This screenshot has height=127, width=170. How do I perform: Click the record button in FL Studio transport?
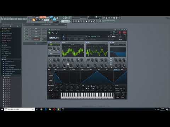pyautogui.click(x=42, y=20)
